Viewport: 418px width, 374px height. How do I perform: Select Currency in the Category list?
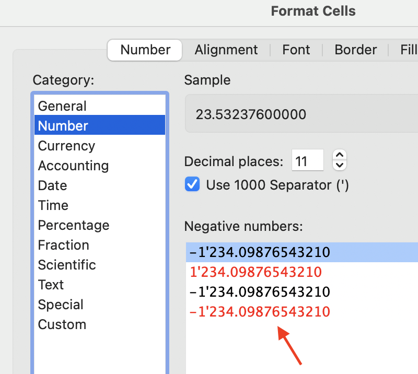point(66,146)
